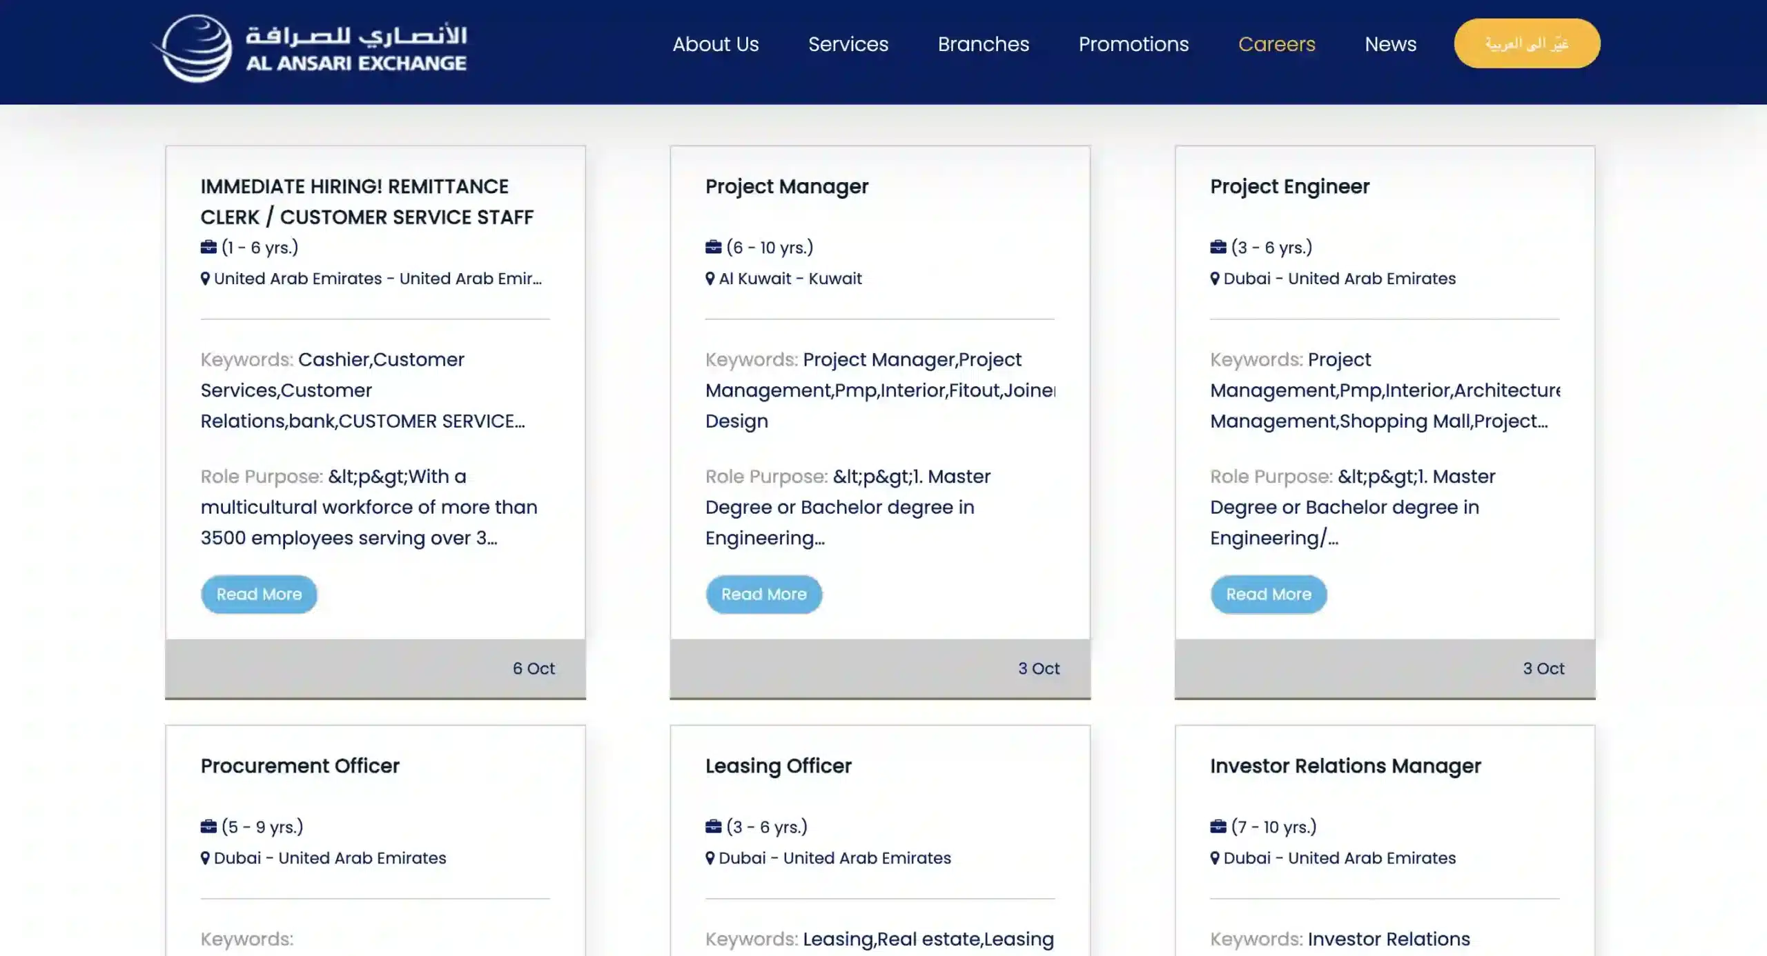Switch site language to Arabic
The width and height of the screenshot is (1767, 956).
[1526, 43]
